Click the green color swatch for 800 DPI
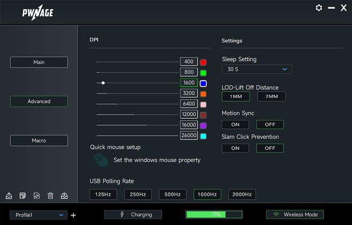 tap(203, 73)
